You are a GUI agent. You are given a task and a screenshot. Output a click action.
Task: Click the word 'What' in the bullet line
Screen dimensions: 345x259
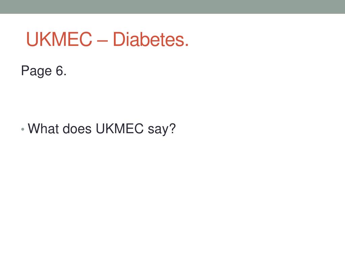point(43,128)
